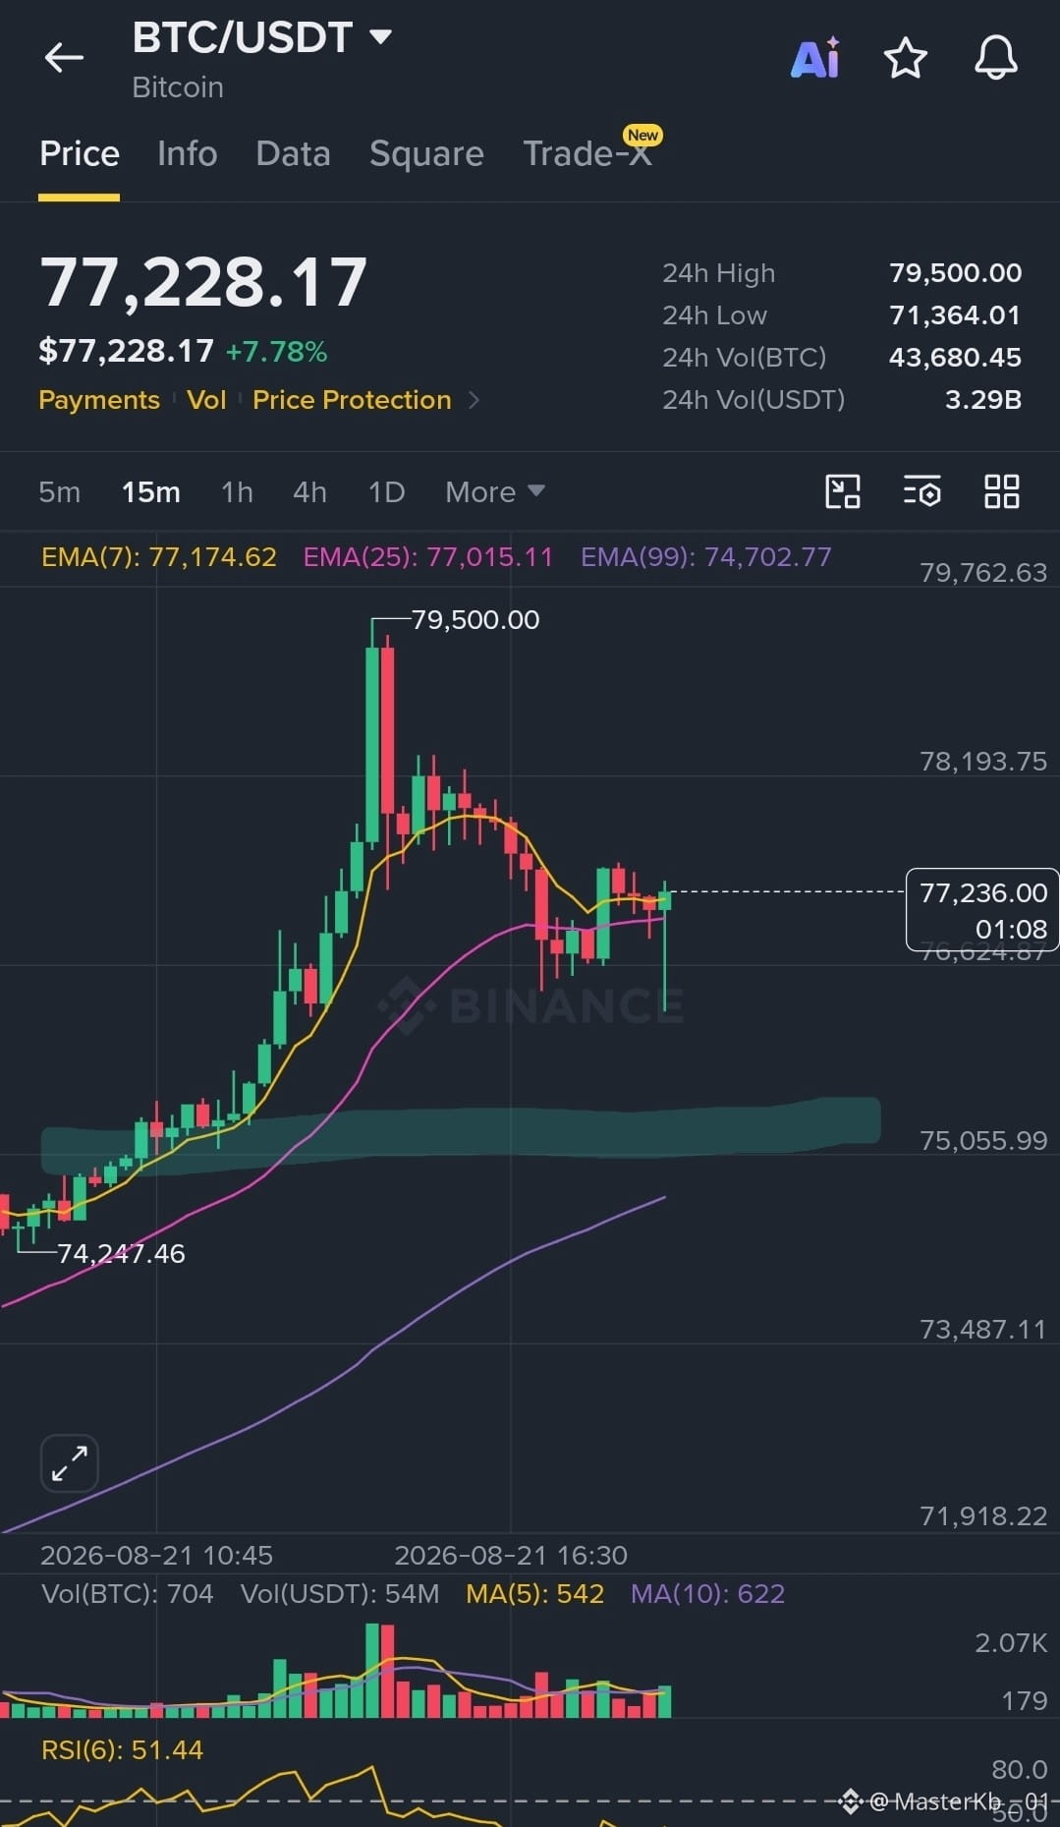This screenshot has width=1060, height=1827.
Task: Select the 1D timeframe
Action: click(386, 492)
